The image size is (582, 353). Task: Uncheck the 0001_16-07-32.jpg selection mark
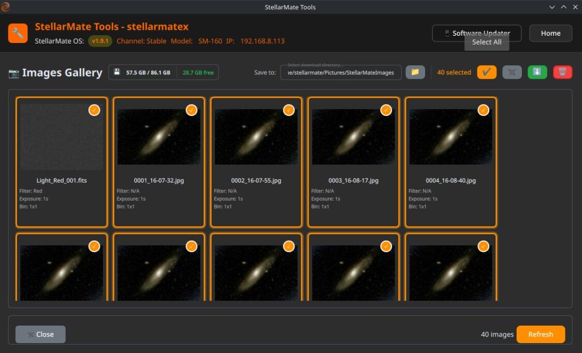(x=192, y=110)
